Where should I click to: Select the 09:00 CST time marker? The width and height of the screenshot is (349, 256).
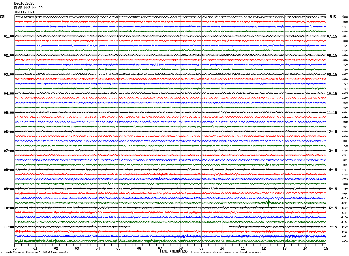coord(9,189)
